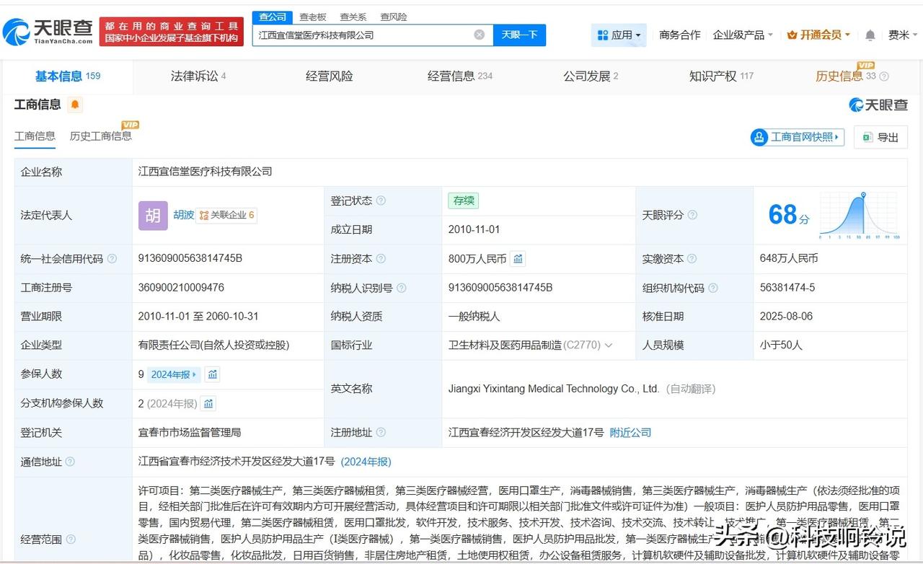Select the 人员规模 value 小于50人
This screenshot has height=564, width=923.
pyautogui.click(x=781, y=345)
